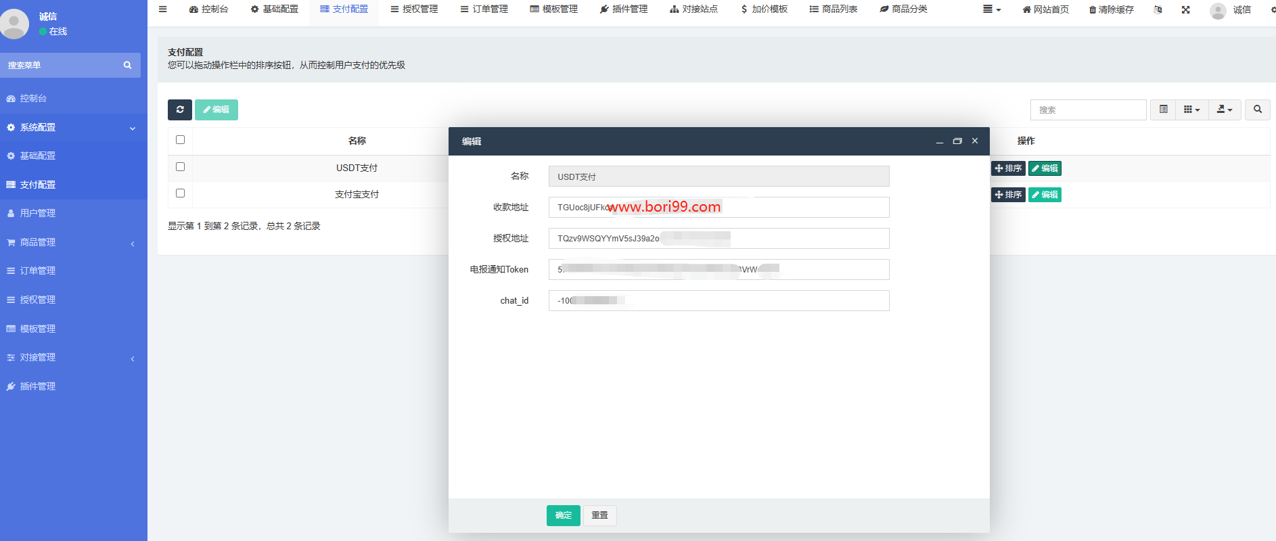Open the 诚信 user menu in top bar
This screenshot has width=1276, height=541.
click(x=1231, y=10)
